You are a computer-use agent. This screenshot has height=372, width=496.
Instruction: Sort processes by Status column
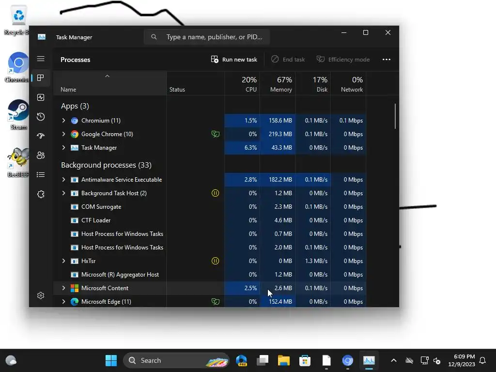click(x=196, y=84)
